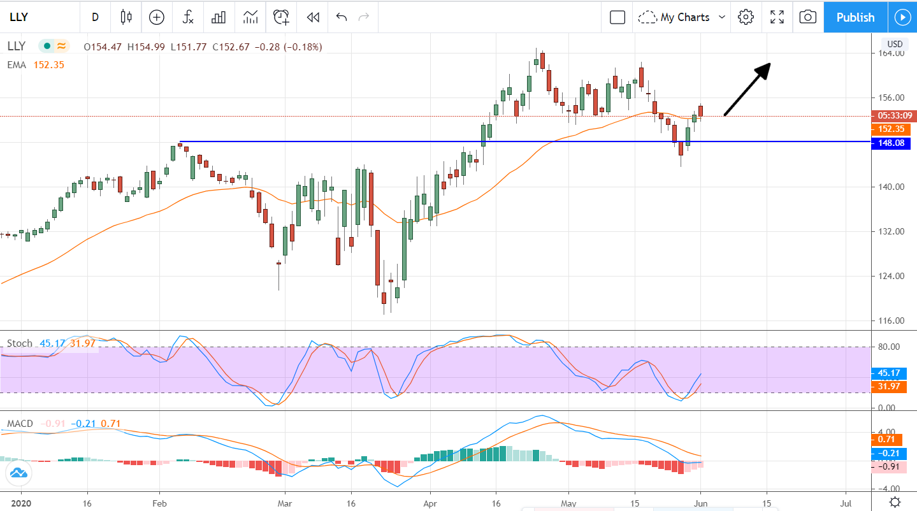Start Bar Replay with rewind icon
This screenshot has height=511, width=917.
[x=312, y=17]
